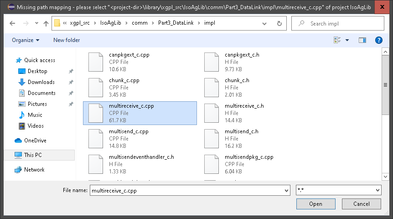Open the view options dropdown arrow
Viewport: 393px width, 219px height.
347,40
